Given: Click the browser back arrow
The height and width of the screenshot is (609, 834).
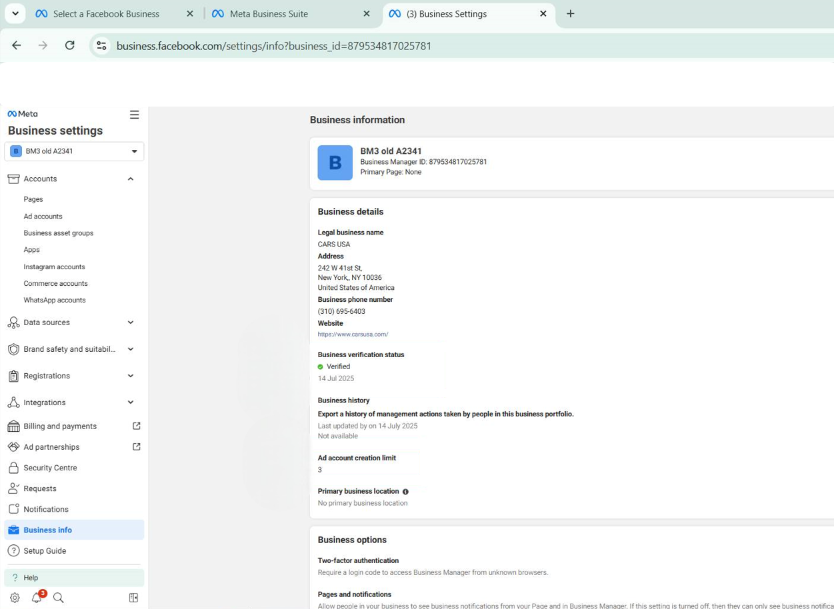Looking at the screenshot, I should tap(16, 45).
